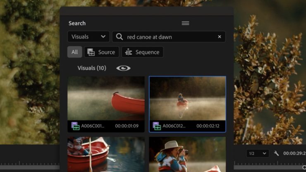Click the 'red canoe at dawn' search field

click(x=170, y=37)
